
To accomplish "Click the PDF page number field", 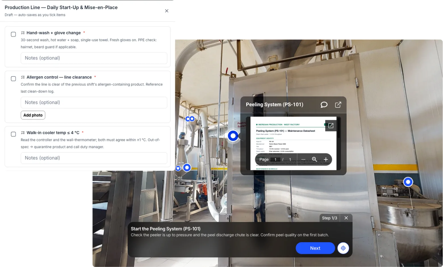I will point(275,160).
